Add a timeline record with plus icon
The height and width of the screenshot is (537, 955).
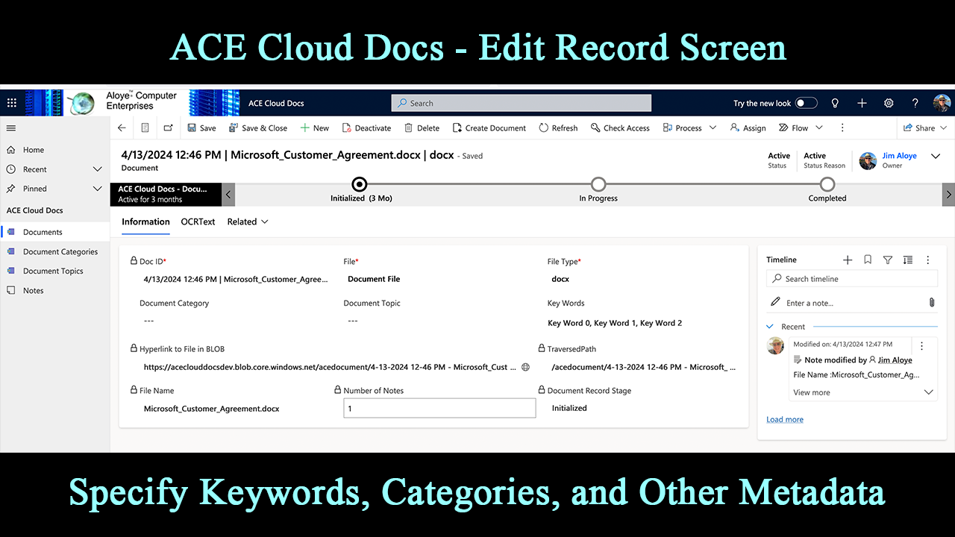[848, 260]
